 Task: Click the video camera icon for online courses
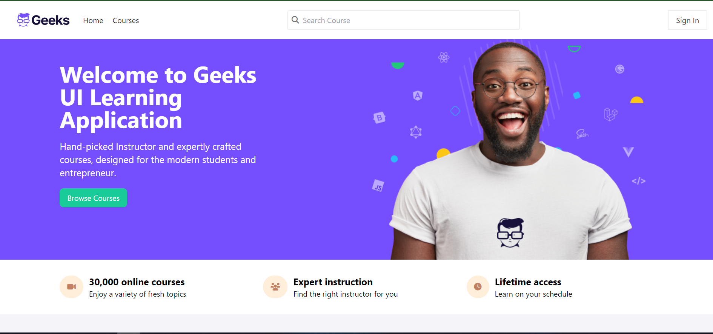point(71,287)
